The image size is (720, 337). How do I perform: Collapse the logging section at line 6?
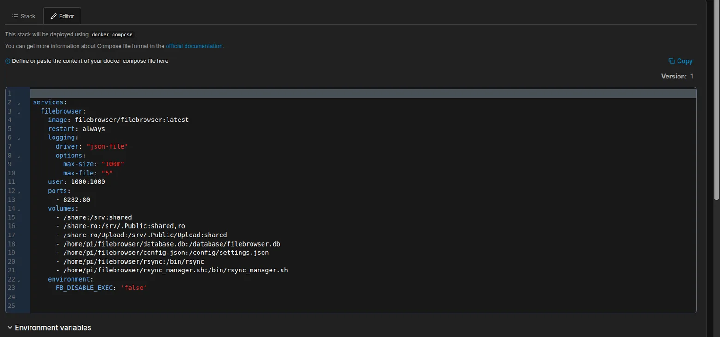(19, 138)
